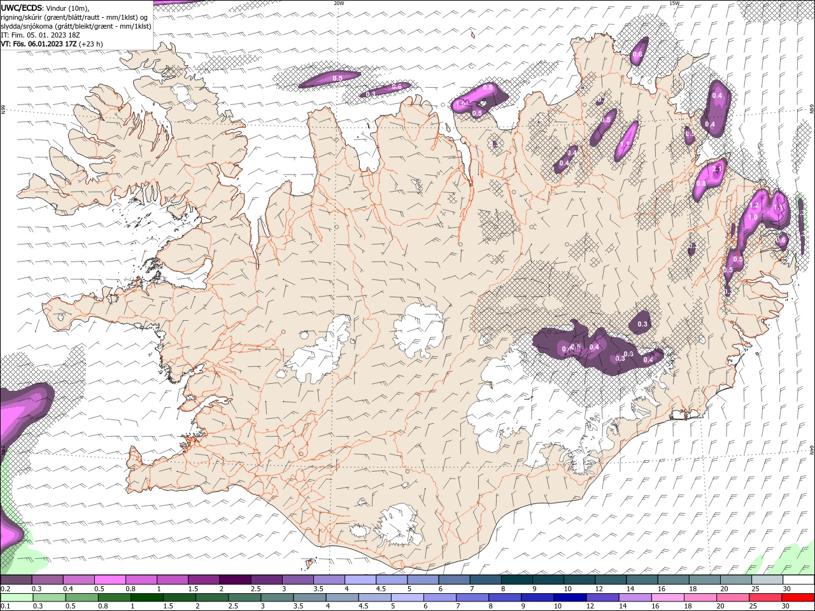Select the 'VT: Fös. 06.01.2023 17Z (+23 h)' line
The image size is (815, 611).
pyautogui.click(x=52, y=44)
